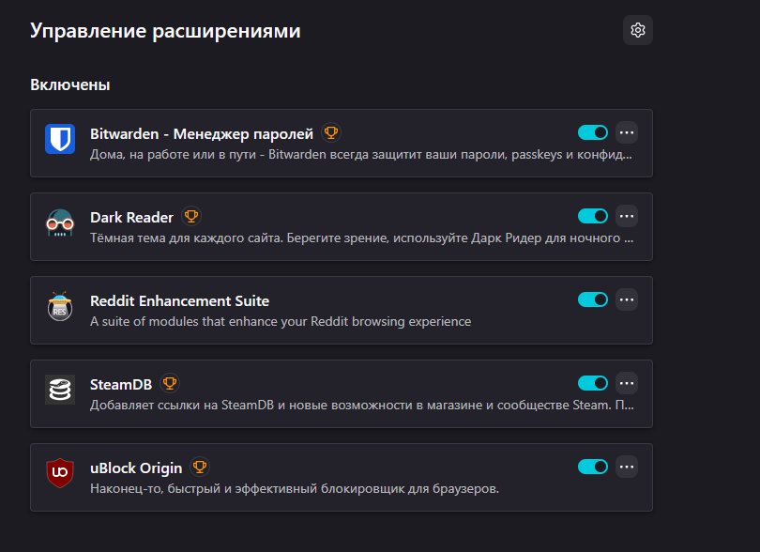760x552 pixels.
Task: Click the SteamDB database icon
Action: [x=60, y=390]
